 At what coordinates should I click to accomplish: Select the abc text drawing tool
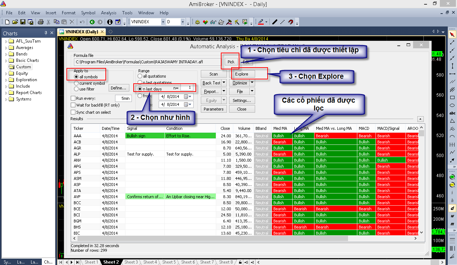pos(452,113)
